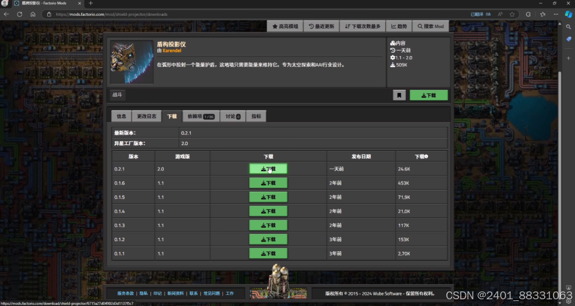Viewport: 575px width, 306px height.
Task: Add this page to favorites star
Action: tap(512, 14)
